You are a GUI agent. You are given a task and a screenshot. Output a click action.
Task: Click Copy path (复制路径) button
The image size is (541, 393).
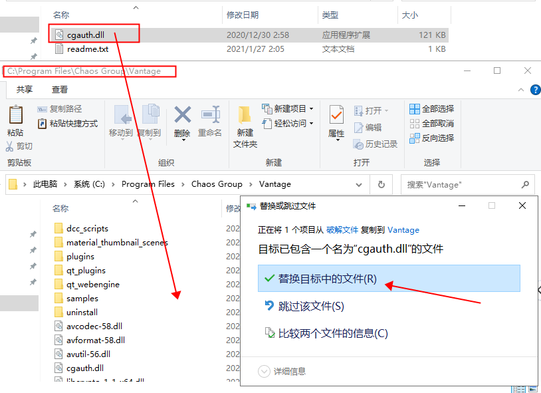pos(59,109)
